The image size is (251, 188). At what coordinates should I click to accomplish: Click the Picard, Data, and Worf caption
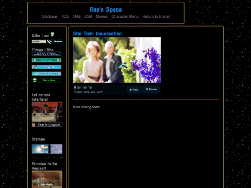[x=88, y=92]
